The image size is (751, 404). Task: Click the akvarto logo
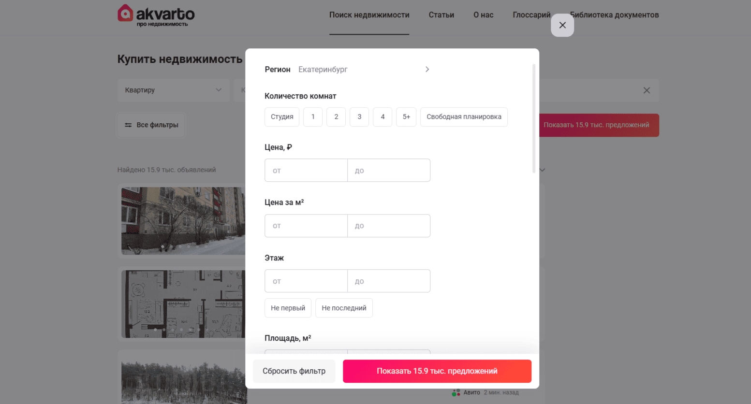tap(156, 15)
